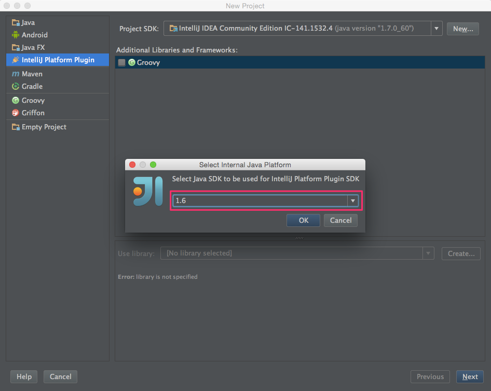Open the Use library dropdown
This screenshot has height=391, width=491.
[x=297, y=253]
